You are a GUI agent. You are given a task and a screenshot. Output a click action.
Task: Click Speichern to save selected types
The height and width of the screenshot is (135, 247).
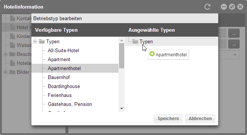tap(168, 119)
